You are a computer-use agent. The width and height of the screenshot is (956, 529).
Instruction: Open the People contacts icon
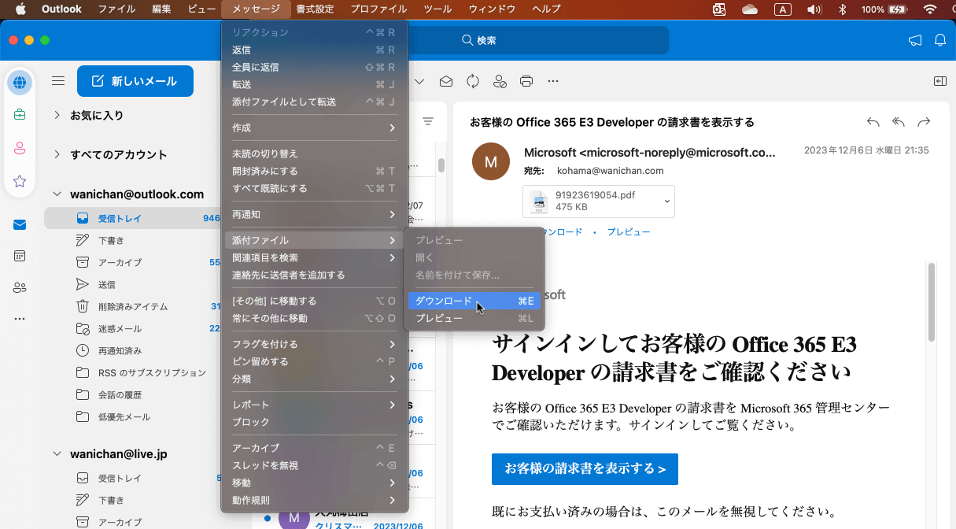click(x=20, y=287)
